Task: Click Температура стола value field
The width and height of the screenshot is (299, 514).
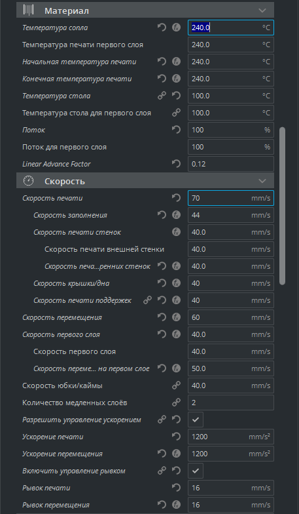Action: click(231, 96)
